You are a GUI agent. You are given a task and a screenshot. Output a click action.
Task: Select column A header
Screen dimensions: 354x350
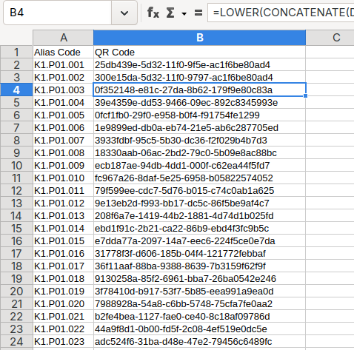point(64,38)
